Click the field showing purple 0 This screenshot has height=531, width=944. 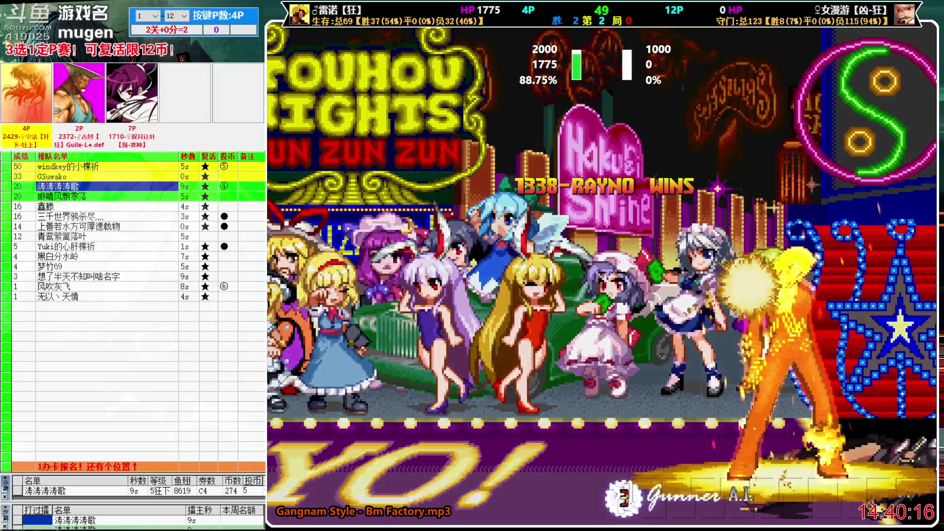[216, 29]
